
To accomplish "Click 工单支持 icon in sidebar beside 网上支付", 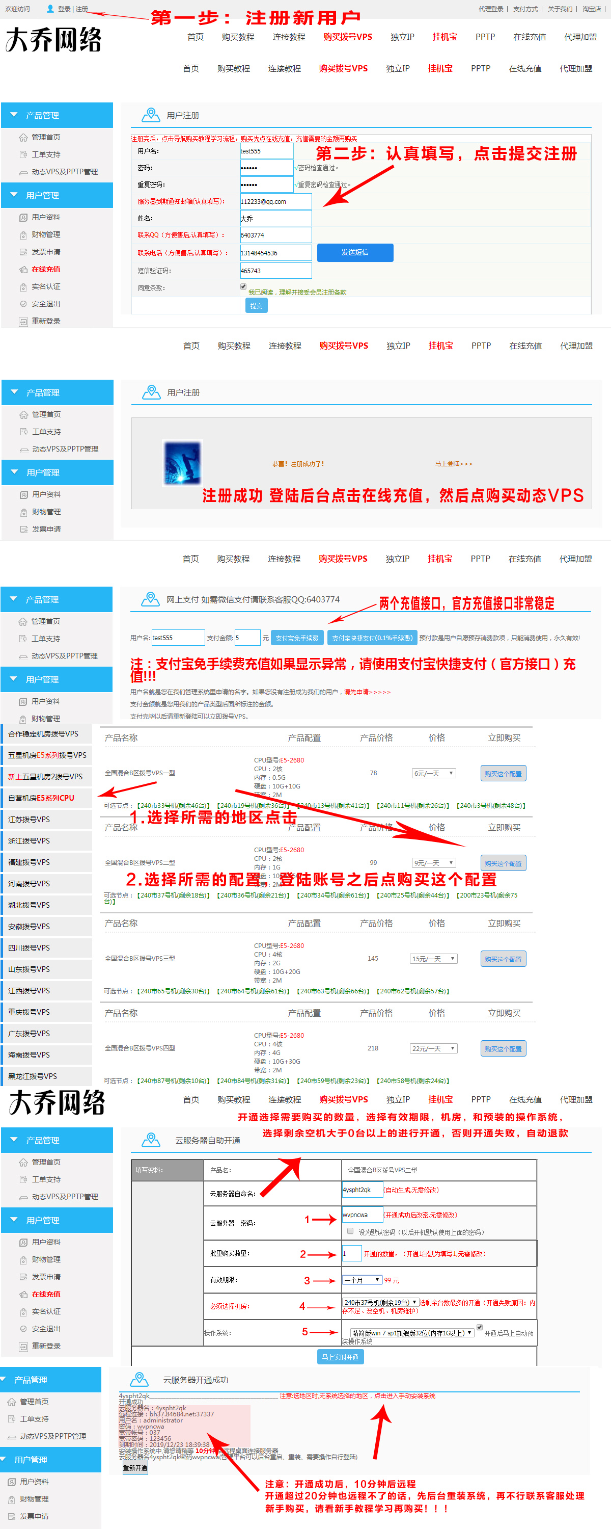I will pyautogui.click(x=23, y=639).
